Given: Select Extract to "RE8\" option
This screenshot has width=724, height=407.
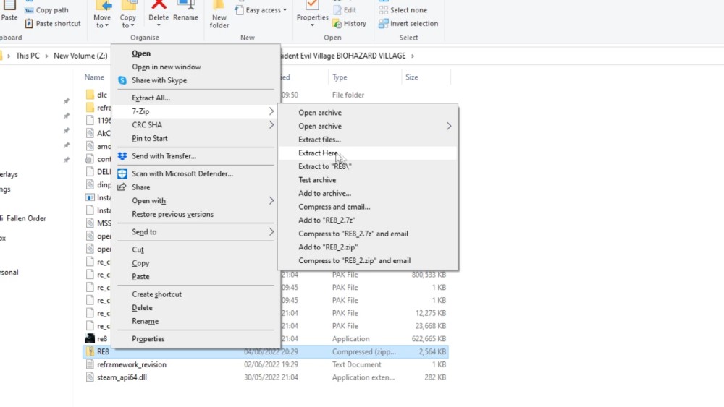Looking at the screenshot, I should [x=325, y=166].
